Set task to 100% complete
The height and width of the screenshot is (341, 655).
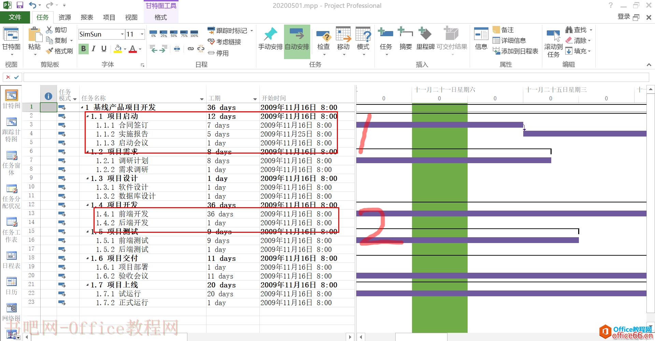(194, 33)
